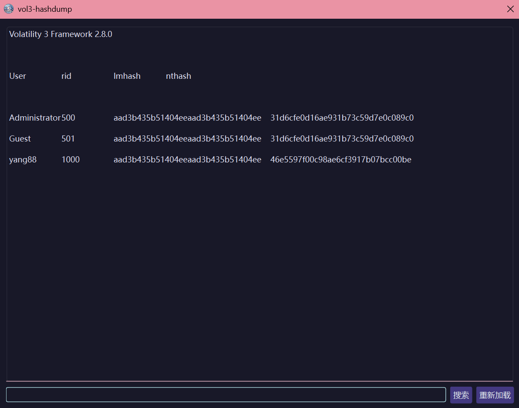Close the vol3-hashdump window
The image size is (519, 408).
coord(510,9)
